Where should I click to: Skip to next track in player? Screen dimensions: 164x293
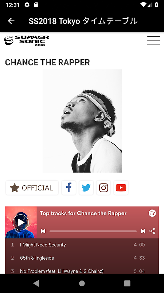point(143,231)
